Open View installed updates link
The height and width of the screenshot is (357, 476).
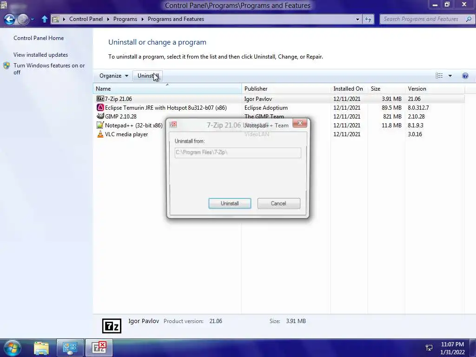(x=41, y=55)
